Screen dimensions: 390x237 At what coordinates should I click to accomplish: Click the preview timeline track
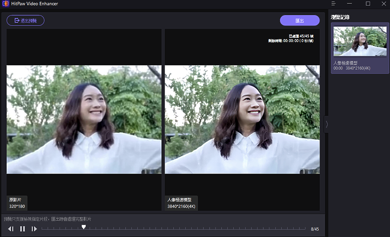tap(173, 229)
